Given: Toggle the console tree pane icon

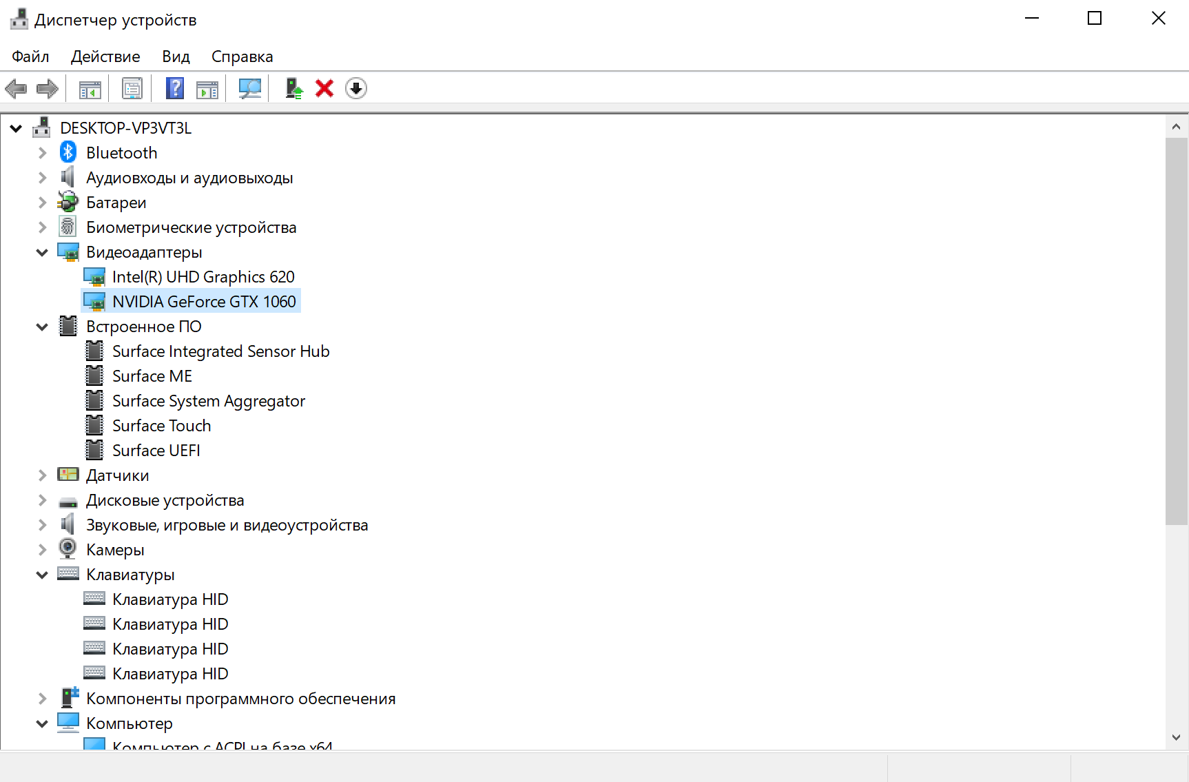Looking at the screenshot, I should click(x=90, y=88).
